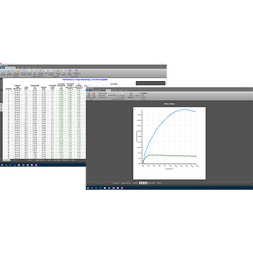The height and width of the screenshot is (253, 253).
Task: Switch to the Reports ribbon tab
Action: [x=114, y=90]
